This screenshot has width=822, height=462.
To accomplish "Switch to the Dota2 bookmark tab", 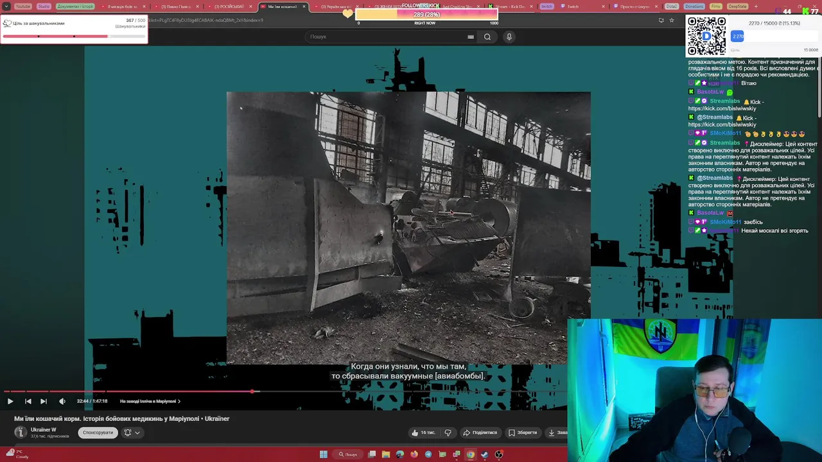I will [672, 6].
